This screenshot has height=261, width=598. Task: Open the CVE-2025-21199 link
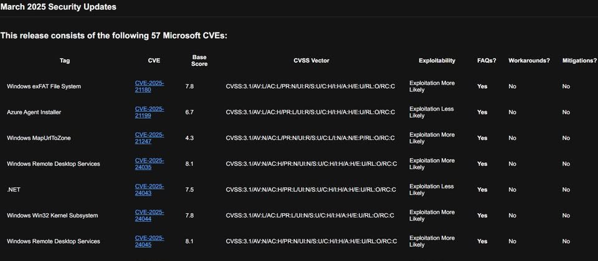[149, 112]
